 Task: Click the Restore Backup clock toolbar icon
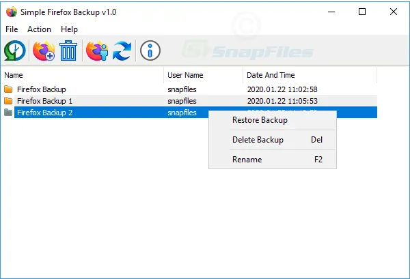(x=14, y=51)
